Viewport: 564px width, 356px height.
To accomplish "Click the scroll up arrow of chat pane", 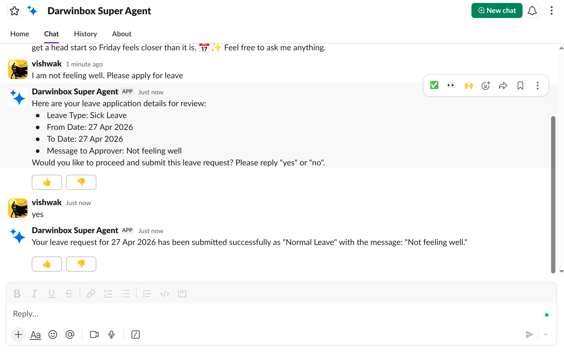I will point(561,48).
